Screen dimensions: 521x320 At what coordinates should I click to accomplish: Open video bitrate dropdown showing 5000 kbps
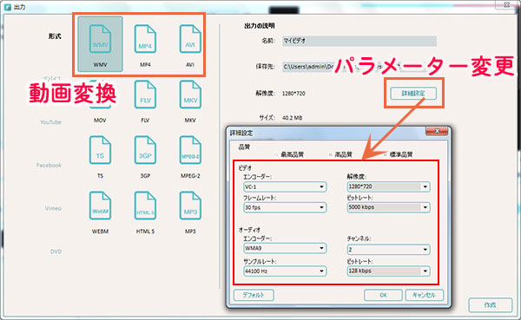coord(388,207)
